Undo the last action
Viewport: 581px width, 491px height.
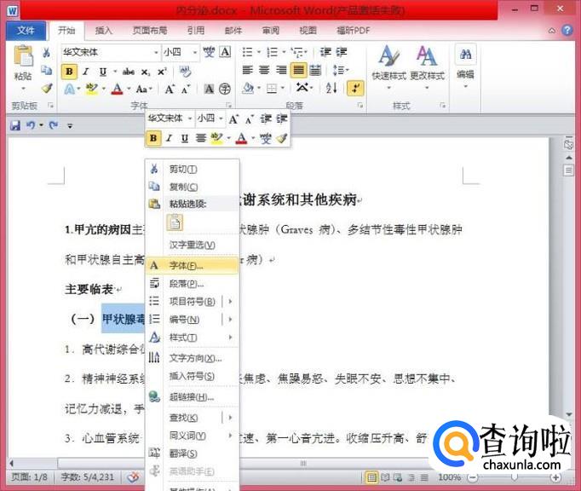(x=31, y=125)
